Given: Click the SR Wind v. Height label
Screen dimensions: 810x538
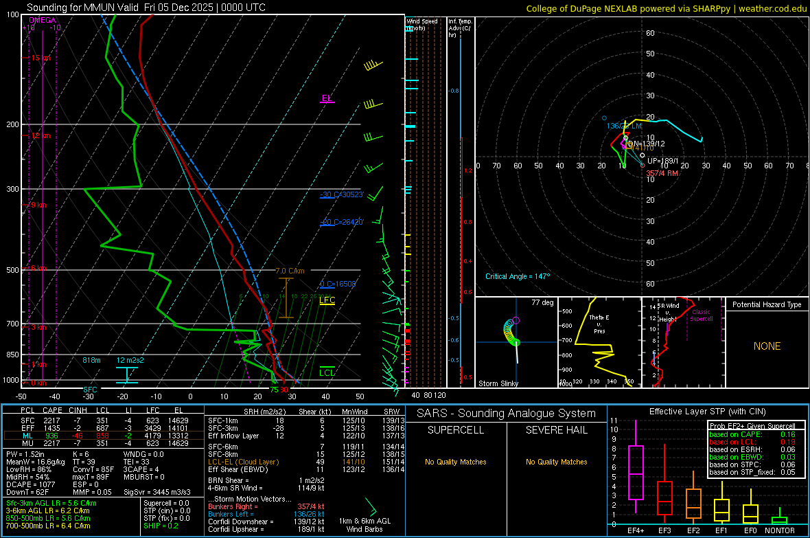Looking at the screenshot, I should [x=669, y=313].
